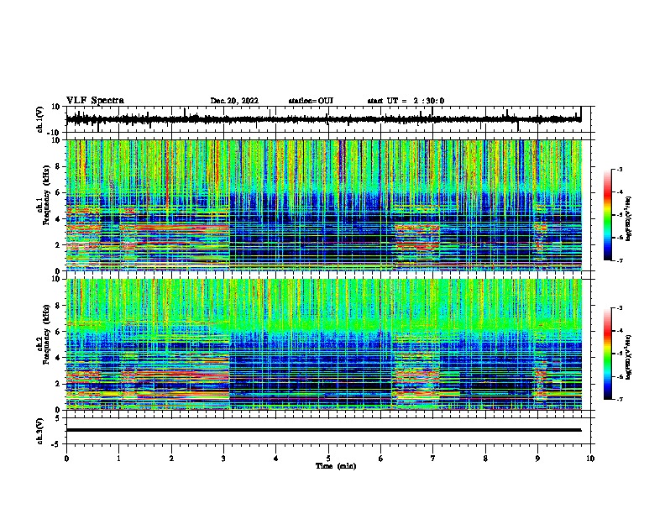The image size is (665, 514).
Task: Click time tick label "4" on bottom axis
Action: click(x=276, y=459)
